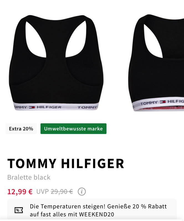Click the flag logo on first image waistband
Viewport: 184px width, 221px height.
click(32, 107)
